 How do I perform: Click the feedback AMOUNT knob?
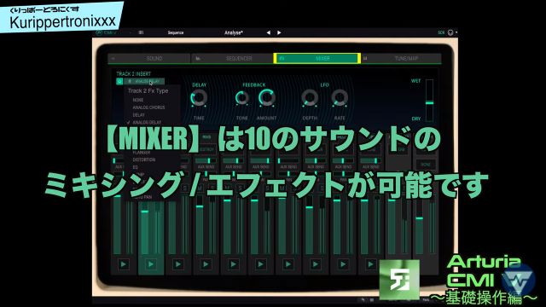point(267,98)
